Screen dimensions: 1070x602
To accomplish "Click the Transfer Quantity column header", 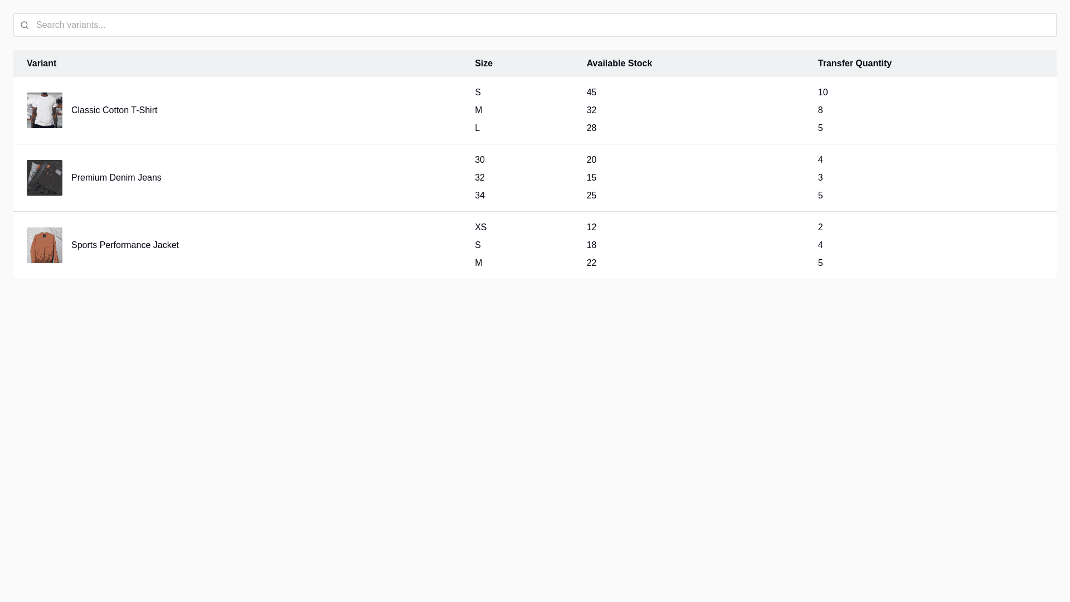I will click(x=854, y=64).
